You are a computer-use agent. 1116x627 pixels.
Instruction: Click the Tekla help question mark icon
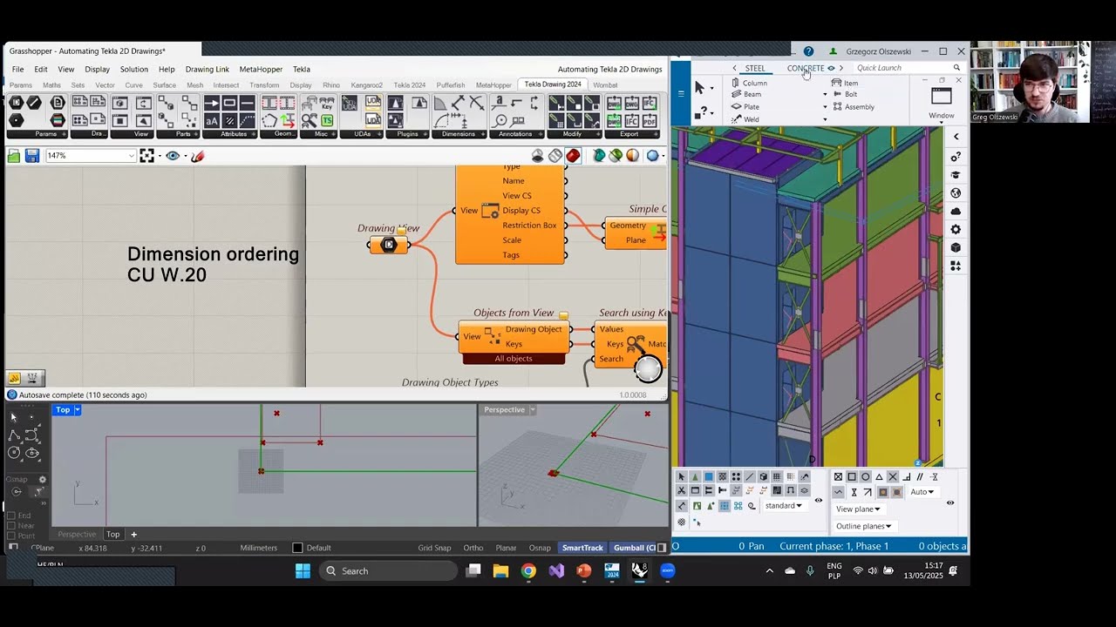(x=808, y=51)
